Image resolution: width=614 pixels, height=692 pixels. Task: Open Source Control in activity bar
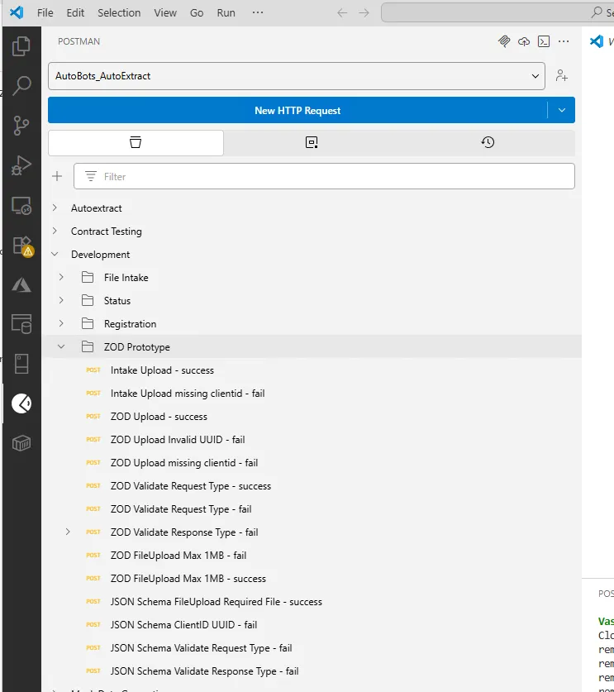click(21, 126)
